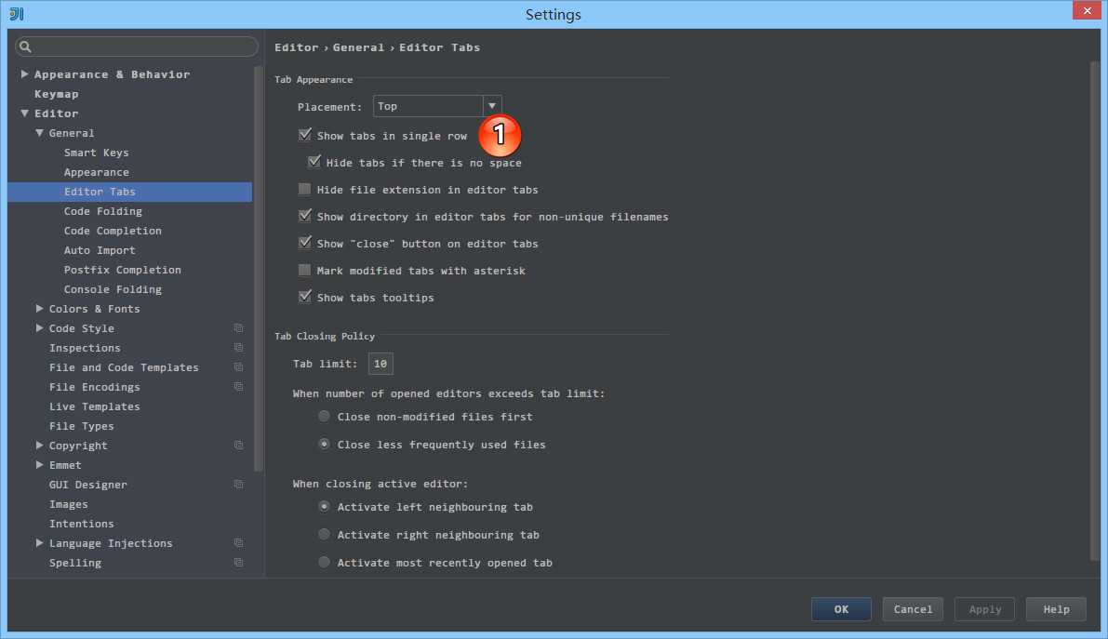The width and height of the screenshot is (1108, 639).
Task: Expand Code Style node
Action: (x=40, y=328)
